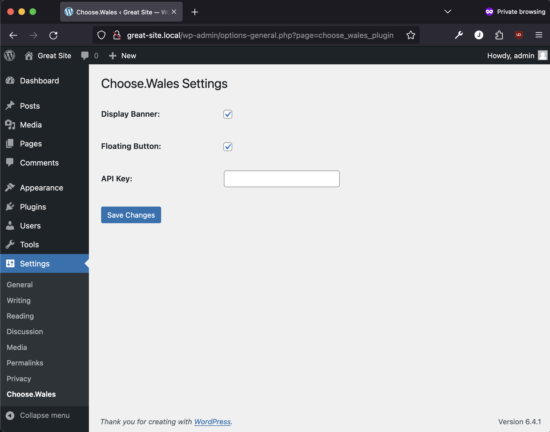
Task: Click the Settings menu icon
Action: (x=10, y=263)
